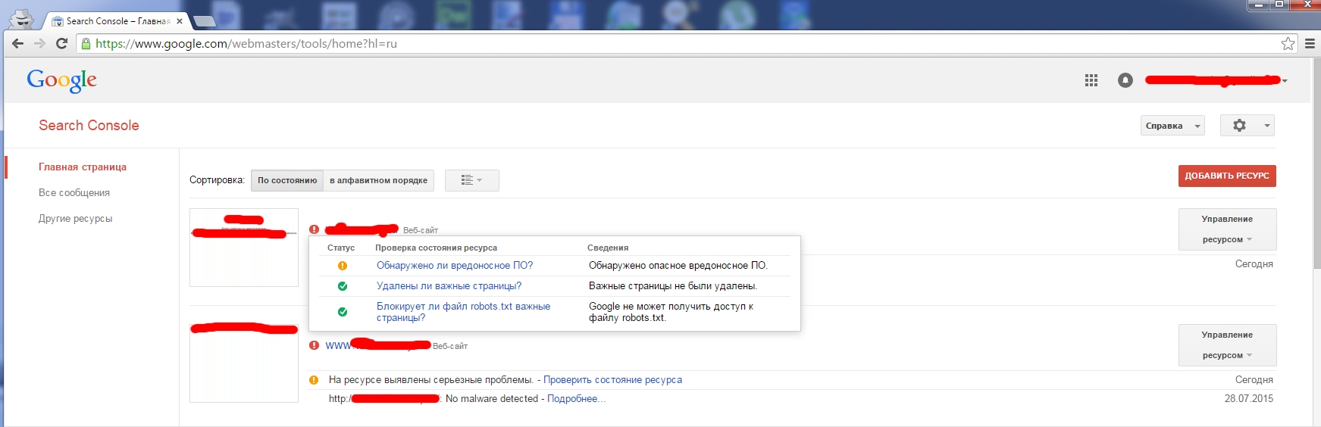Expand second site's Управление ресурсом dropdown
This screenshot has height=427, width=1321.
pos(1227,345)
